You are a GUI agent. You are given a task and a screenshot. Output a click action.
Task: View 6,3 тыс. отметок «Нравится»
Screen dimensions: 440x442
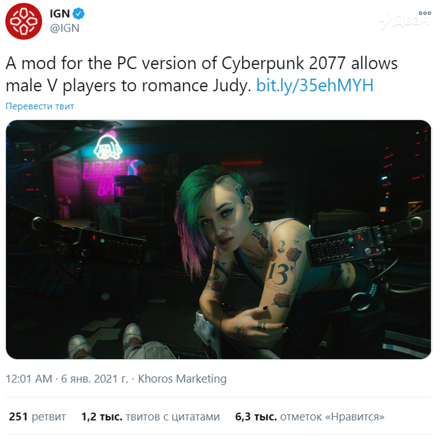click(x=310, y=417)
